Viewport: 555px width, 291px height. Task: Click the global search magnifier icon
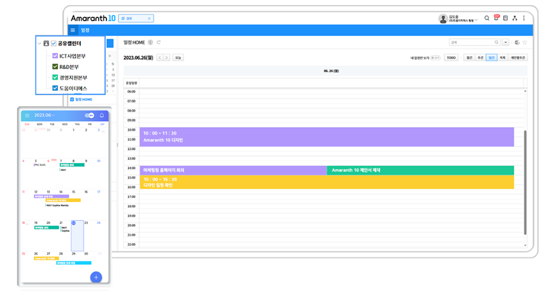[487, 19]
